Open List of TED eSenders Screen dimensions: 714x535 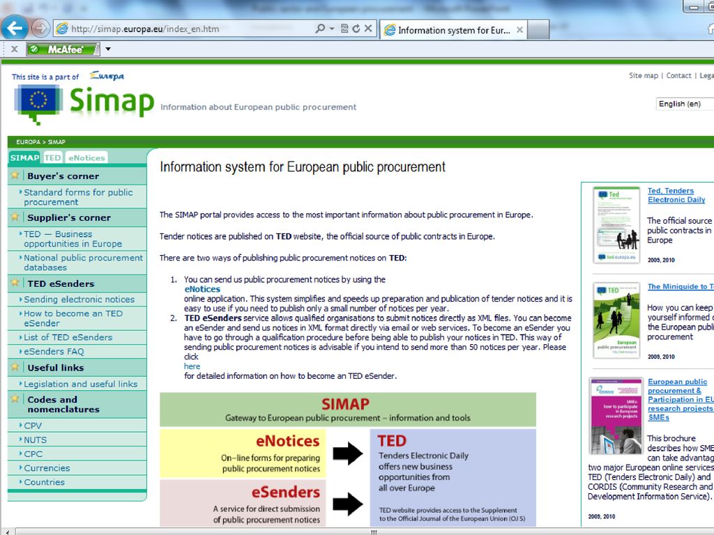tap(68, 337)
